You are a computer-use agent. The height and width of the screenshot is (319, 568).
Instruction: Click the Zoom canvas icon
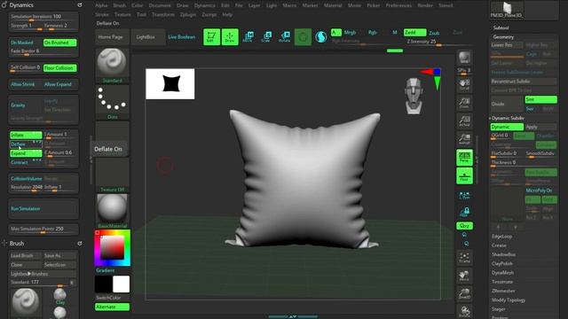click(x=464, y=103)
